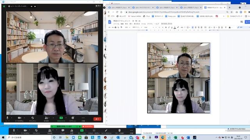Select paint format tool in Docs
This screenshot has height=140, width=250.
click(x=121, y=28)
